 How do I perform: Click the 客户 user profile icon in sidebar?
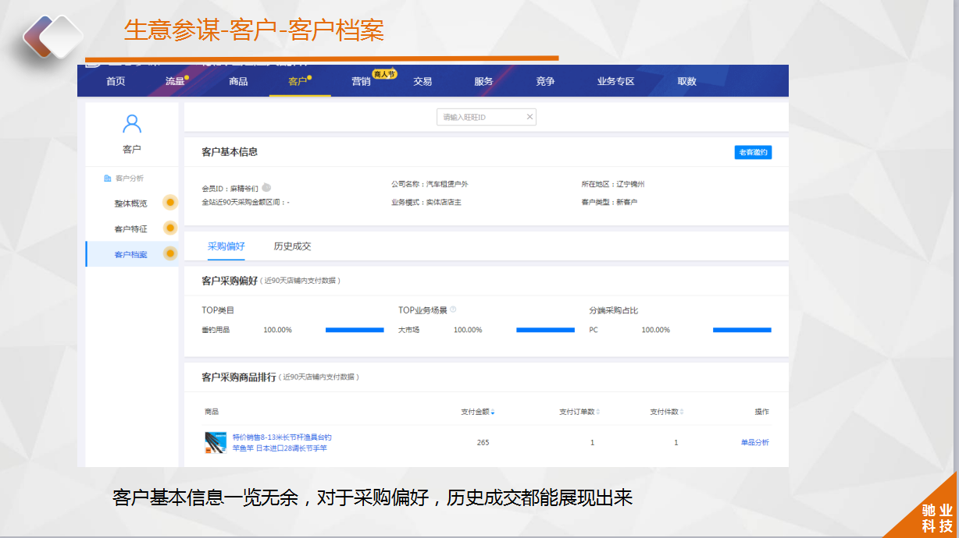coord(132,124)
